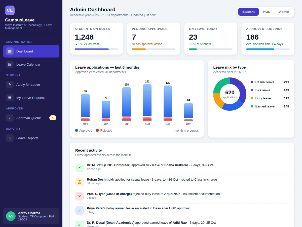The width and height of the screenshot is (302, 227).
Task: Click the Sep approved bar in chart
Action: pyautogui.click(x=168, y=101)
